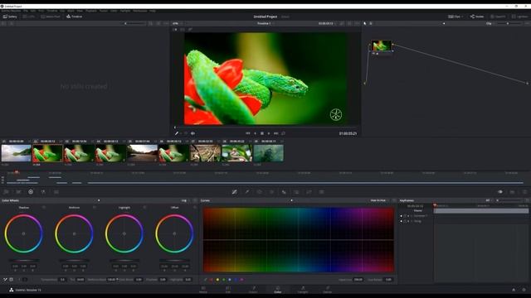Select the hand pan tool in node graph
This screenshot has width=531, height=298.
[371, 23]
